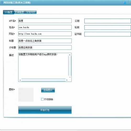Focus the 私钥 input field
Image resolution: width=131 pixels, height=131 pixels.
point(108,28)
